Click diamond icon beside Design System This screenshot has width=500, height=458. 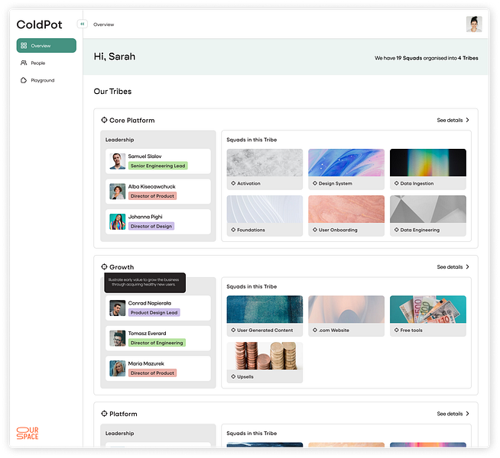coord(315,183)
